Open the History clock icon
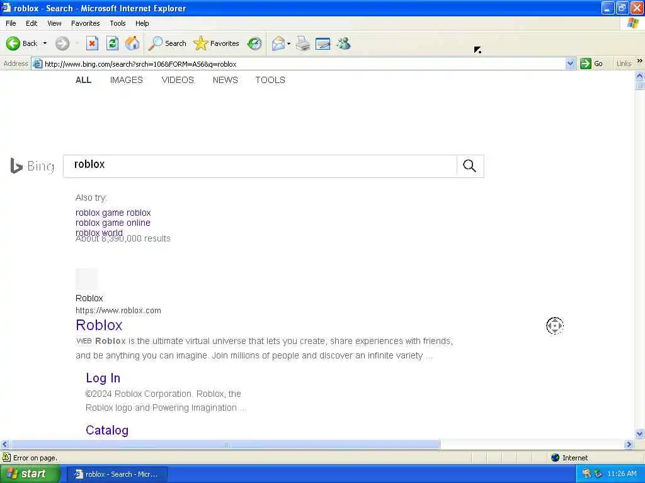Screen dimensions: 645x483 [254, 43]
